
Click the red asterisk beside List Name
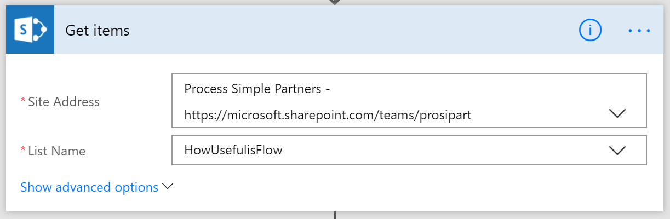point(23,150)
